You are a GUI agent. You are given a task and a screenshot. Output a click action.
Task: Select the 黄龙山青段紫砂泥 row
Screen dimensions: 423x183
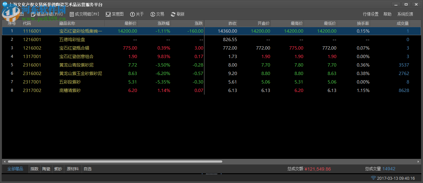coord(211,65)
